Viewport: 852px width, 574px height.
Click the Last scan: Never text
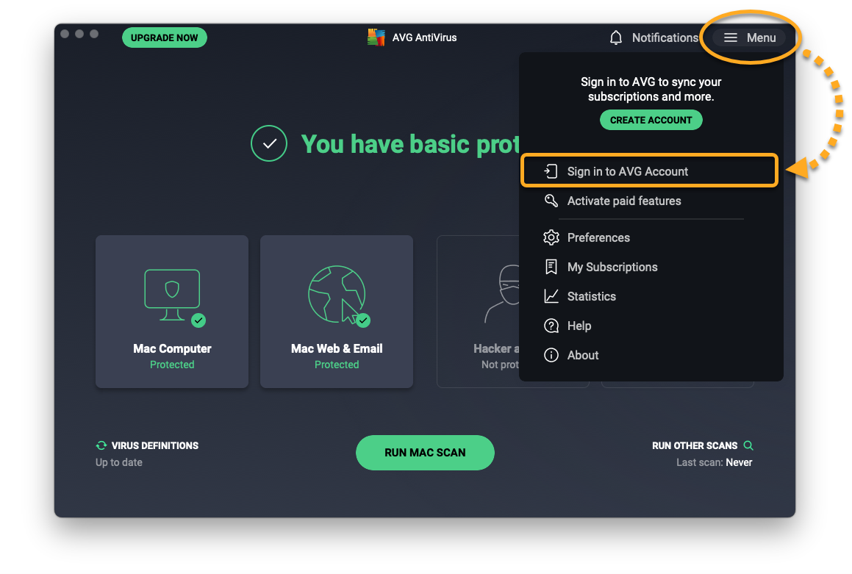[714, 462]
